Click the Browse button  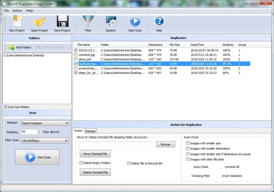click(x=165, y=144)
